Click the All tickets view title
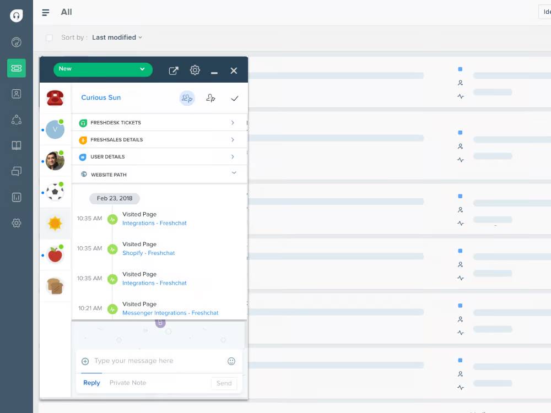The height and width of the screenshot is (413, 551). click(x=67, y=12)
